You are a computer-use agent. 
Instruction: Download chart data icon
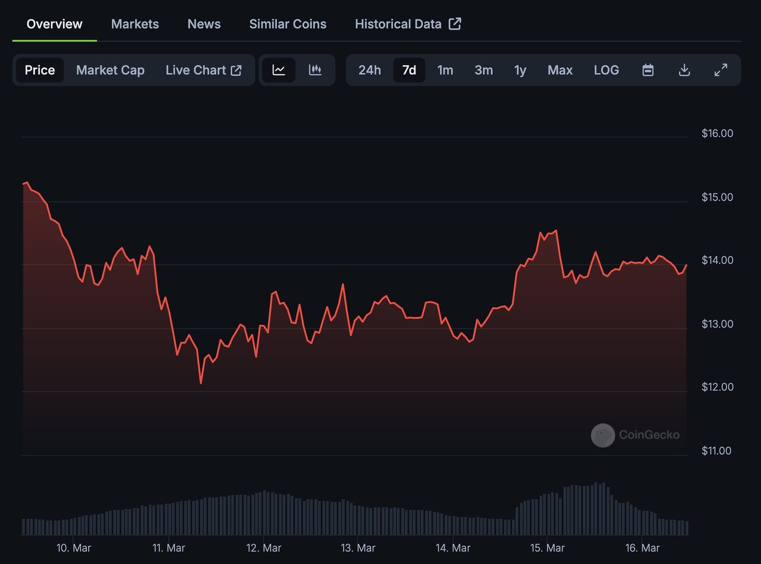[x=684, y=70]
